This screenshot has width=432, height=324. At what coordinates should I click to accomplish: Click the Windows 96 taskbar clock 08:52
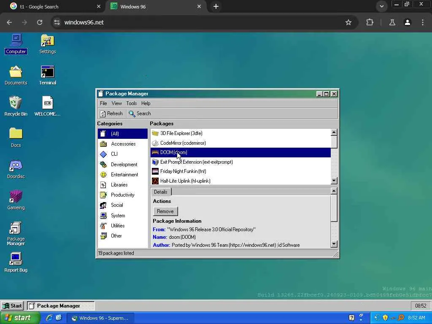[421, 306]
